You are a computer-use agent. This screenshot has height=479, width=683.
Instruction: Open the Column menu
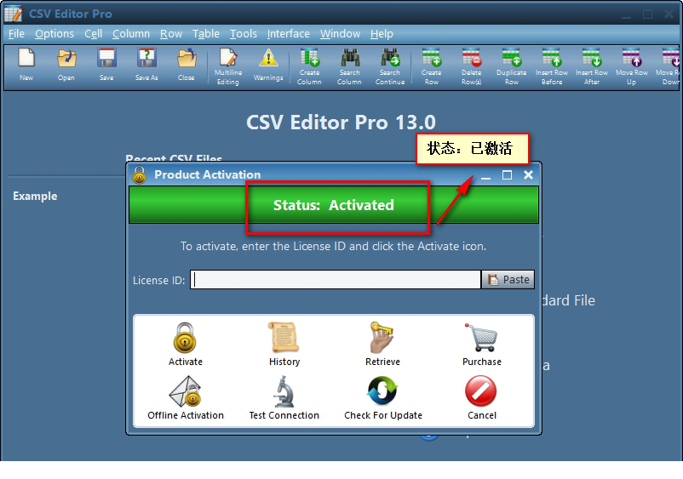pos(131,34)
